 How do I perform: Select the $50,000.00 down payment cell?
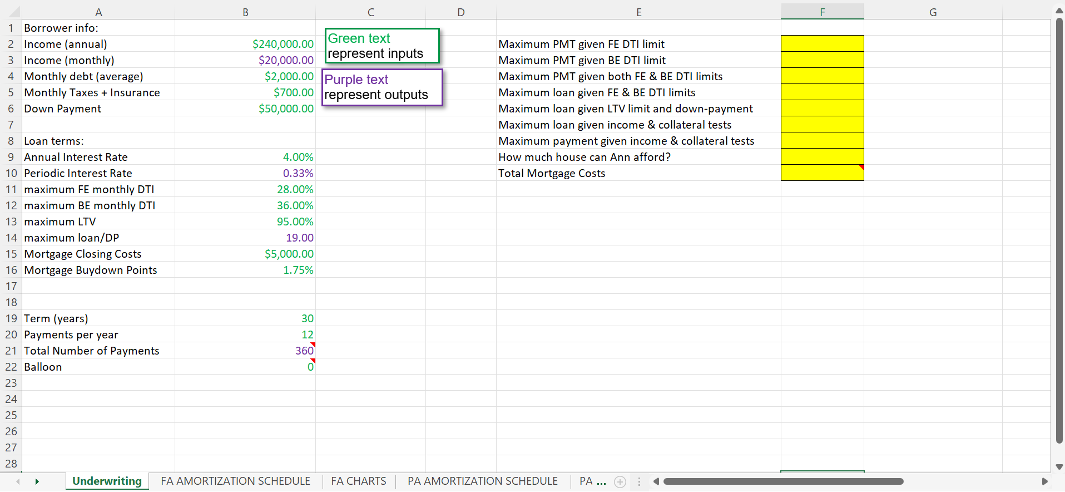(245, 109)
